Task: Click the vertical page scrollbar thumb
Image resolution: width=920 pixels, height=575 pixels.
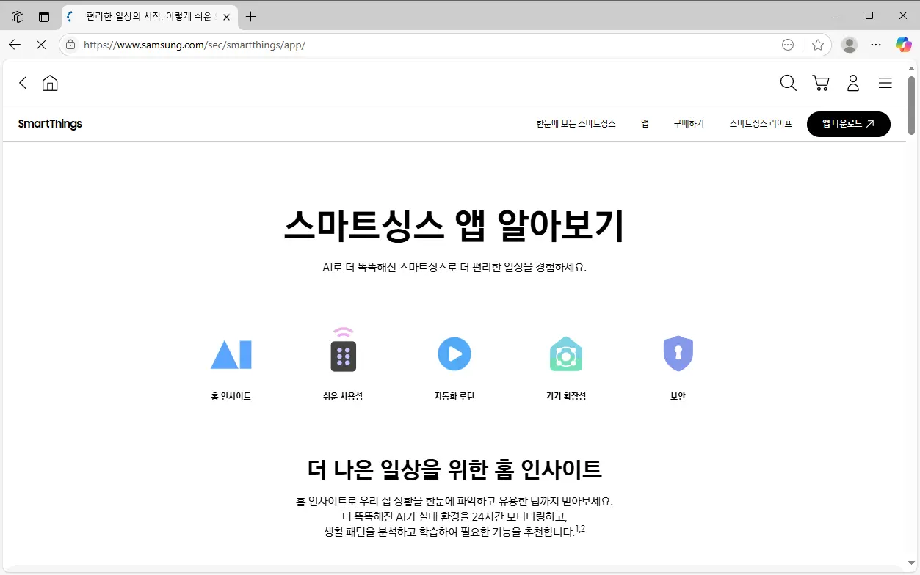Action: [912, 104]
